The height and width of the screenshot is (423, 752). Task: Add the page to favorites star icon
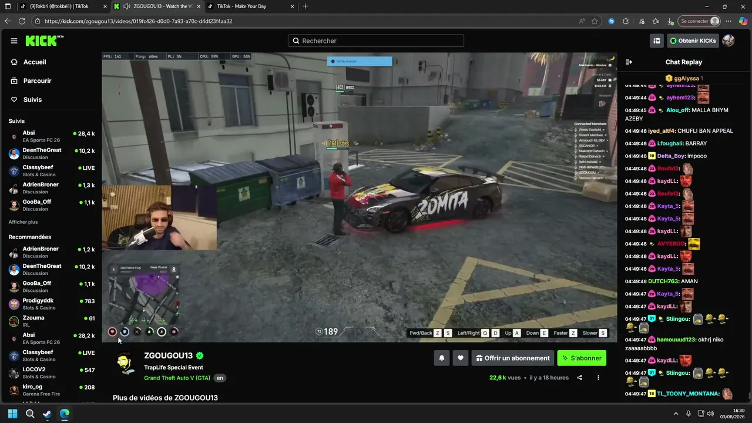(595, 21)
